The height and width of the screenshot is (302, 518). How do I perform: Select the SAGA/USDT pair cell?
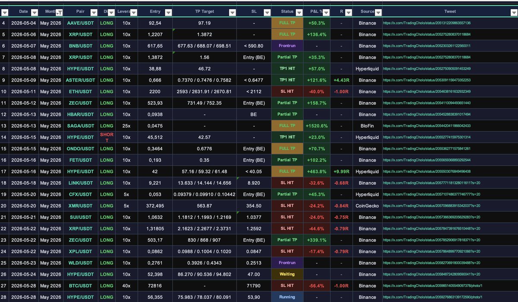click(x=80, y=126)
